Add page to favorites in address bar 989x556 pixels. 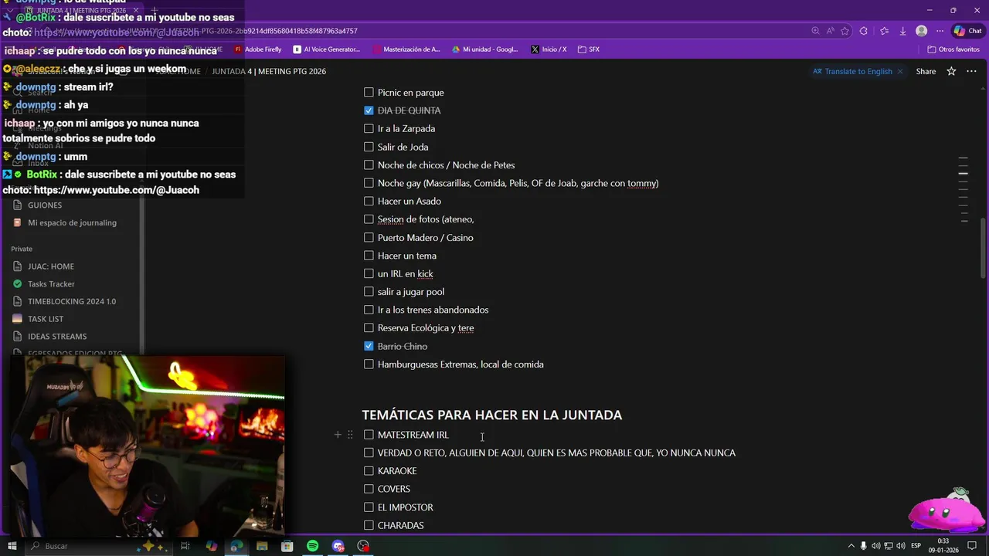point(845,31)
